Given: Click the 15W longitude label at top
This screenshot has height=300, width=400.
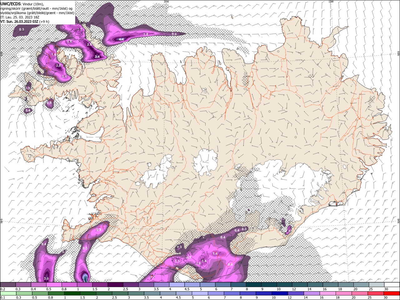Looking at the screenshot, I should coord(331,2).
